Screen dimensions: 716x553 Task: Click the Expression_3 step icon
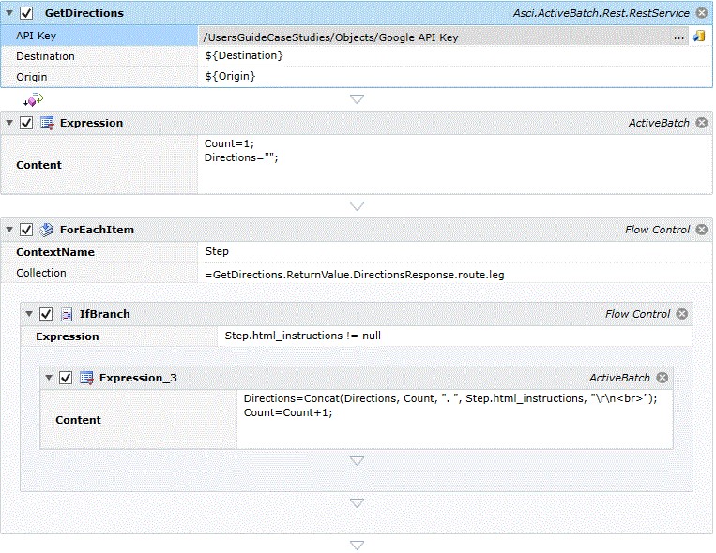click(x=86, y=378)
